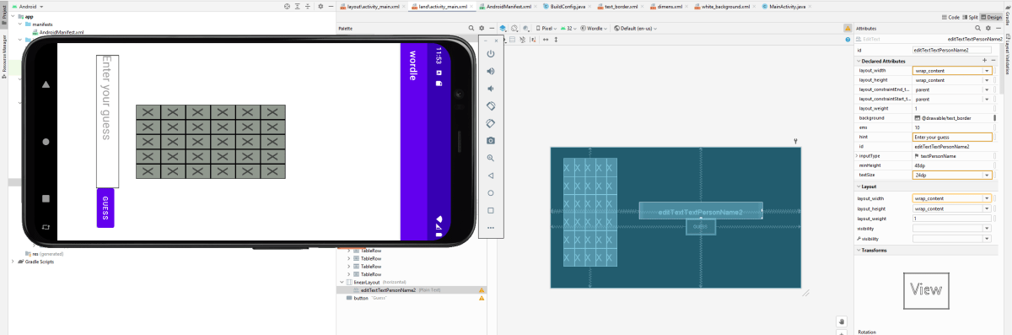Image resolution: width=1012 pixels, height=335 pixels.
Task: Select AndroidManifest.xml in project tree
Action: (x=62, y=32)
